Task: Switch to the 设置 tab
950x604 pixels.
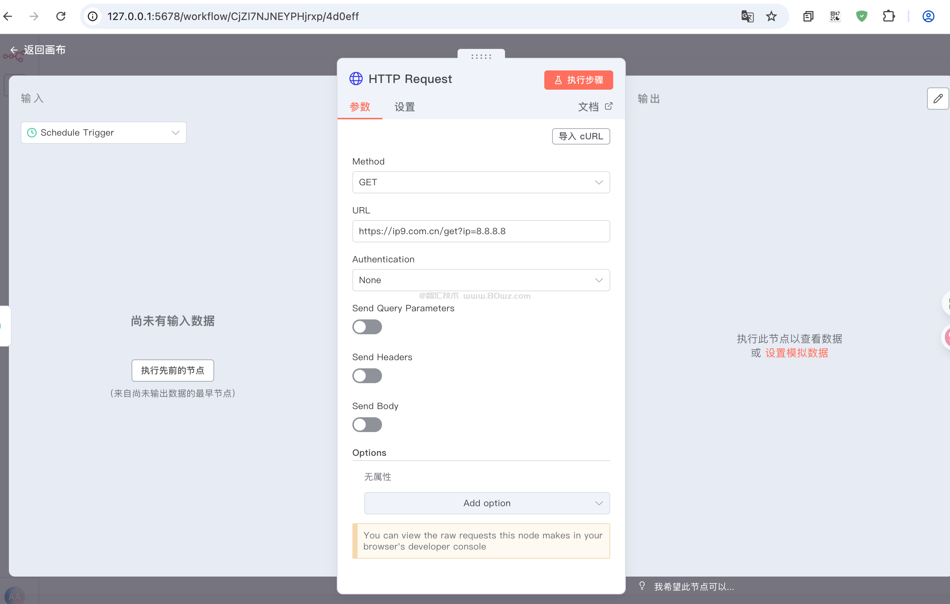Action: pos(404,106)
